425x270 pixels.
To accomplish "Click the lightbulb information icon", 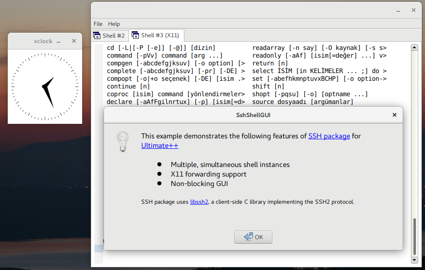I will pyautogui.click(x=123, y=141).
